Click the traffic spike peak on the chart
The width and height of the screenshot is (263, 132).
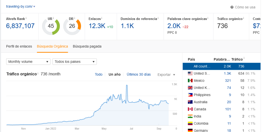click(127, 85)
